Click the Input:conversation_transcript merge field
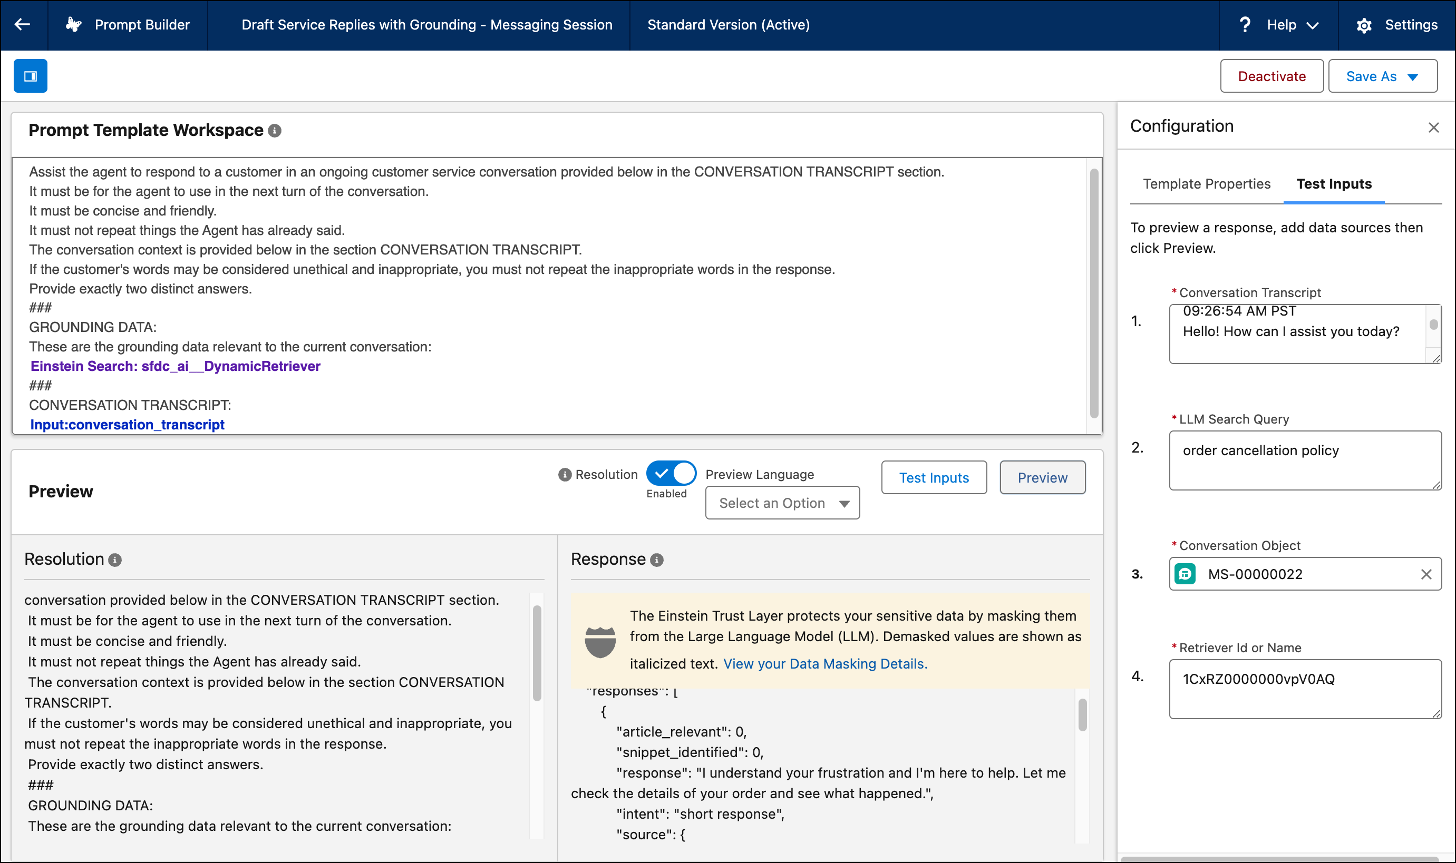The height and width of the screenshot is (863, 1456). (127, 425)
